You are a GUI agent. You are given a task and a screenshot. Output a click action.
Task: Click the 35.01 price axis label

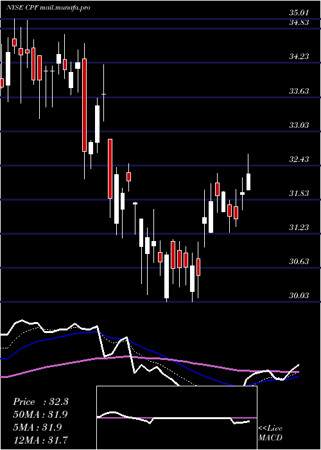coord(299,13)
